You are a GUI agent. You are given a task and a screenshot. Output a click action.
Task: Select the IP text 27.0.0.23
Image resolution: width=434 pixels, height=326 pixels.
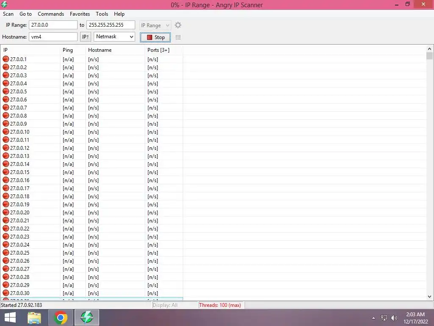19,236
